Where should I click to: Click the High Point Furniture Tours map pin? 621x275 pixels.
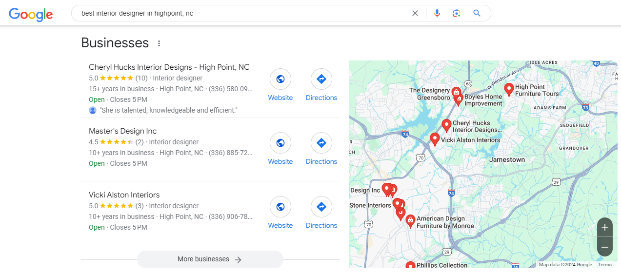[509, 89]
